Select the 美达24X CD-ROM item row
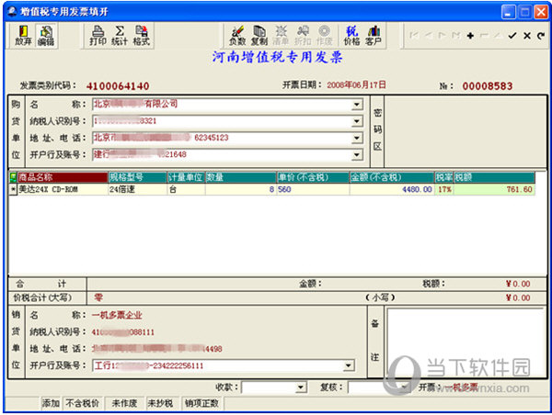Screen dimensions: 552x415 (55, 189)
